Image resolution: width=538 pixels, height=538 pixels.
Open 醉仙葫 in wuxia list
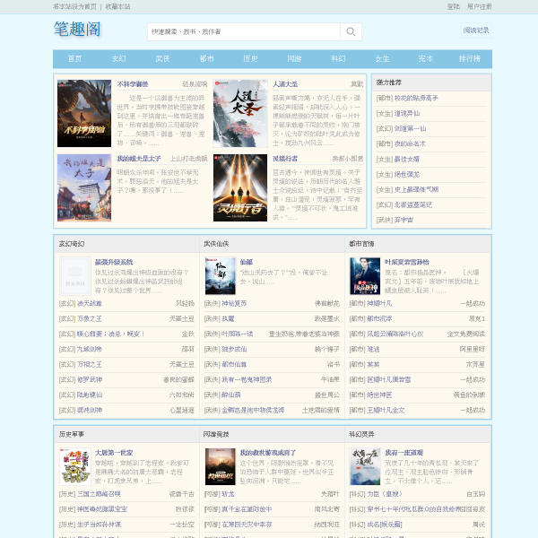[x=231, y=395]
